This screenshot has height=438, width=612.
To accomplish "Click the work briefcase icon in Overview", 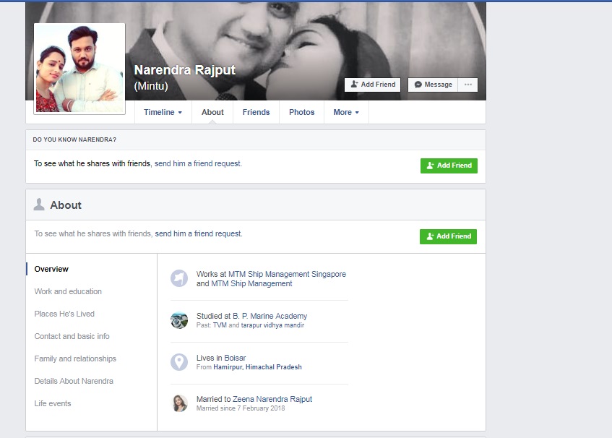I will tap(179, 278).
